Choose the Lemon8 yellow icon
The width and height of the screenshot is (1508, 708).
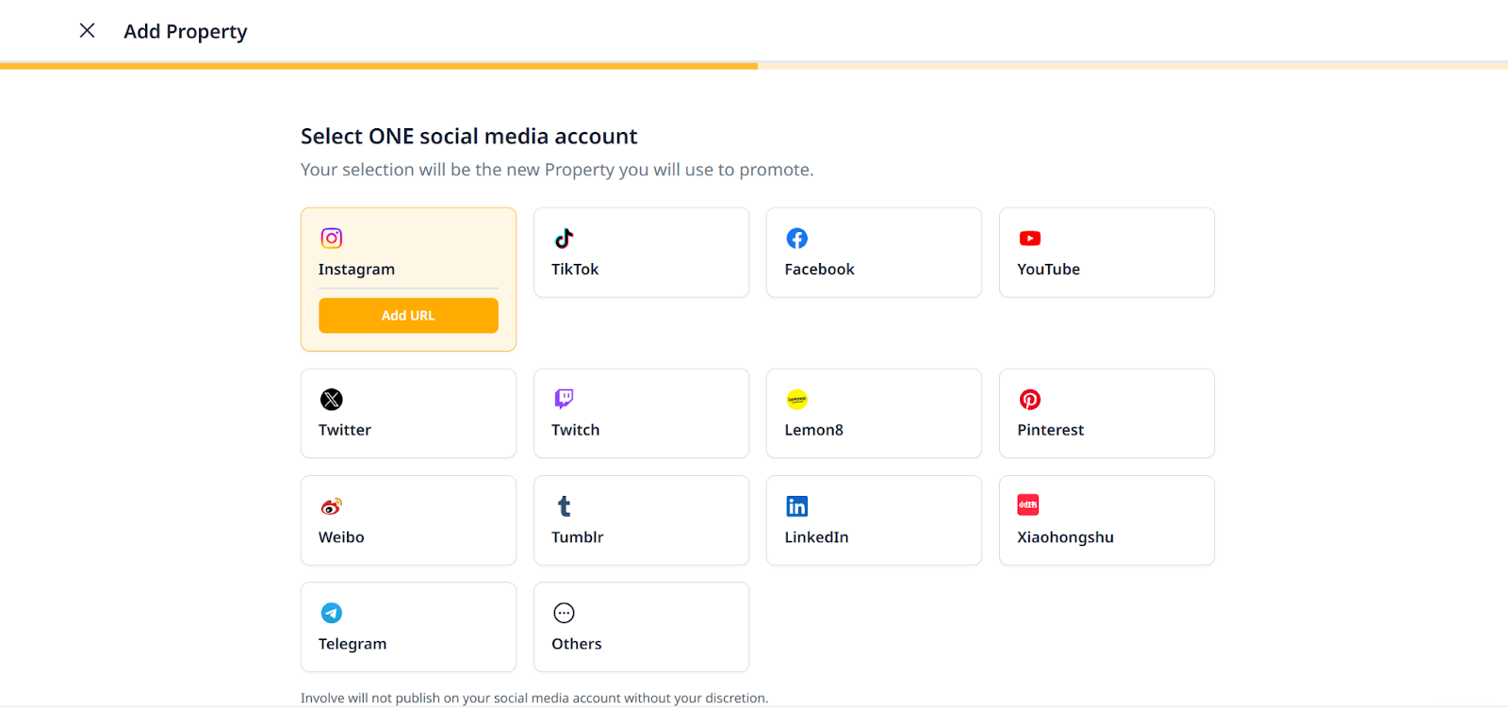(796, 400)
